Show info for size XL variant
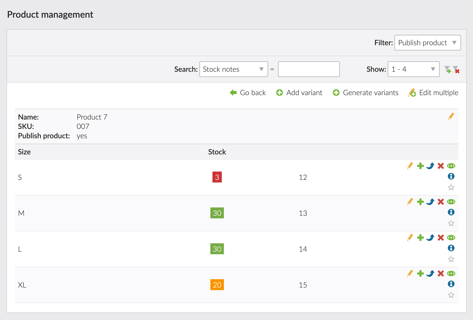 [451, 284]
